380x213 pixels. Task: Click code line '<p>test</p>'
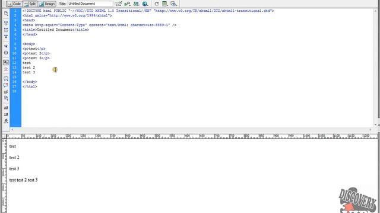[x=34, y=49]
